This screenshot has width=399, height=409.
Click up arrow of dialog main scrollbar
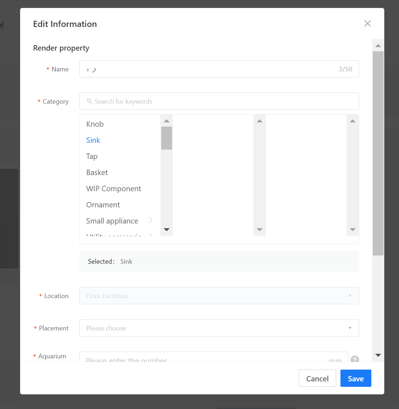pos(378,46)
